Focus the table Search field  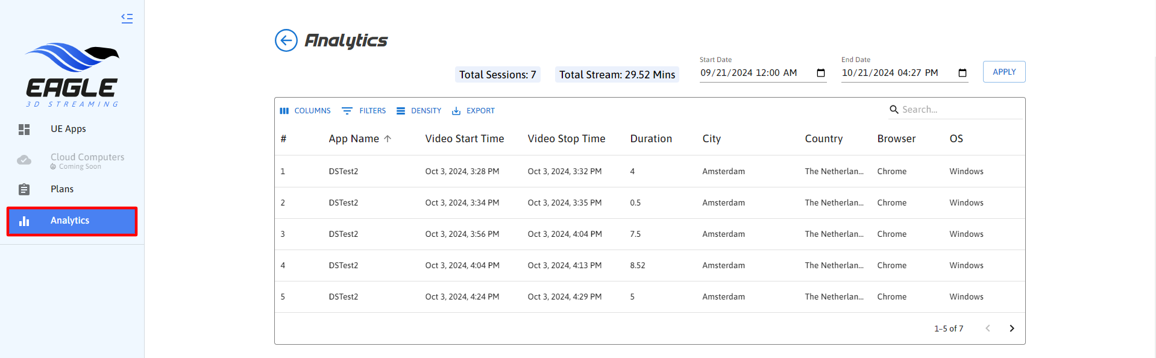(x=958, y=110)
